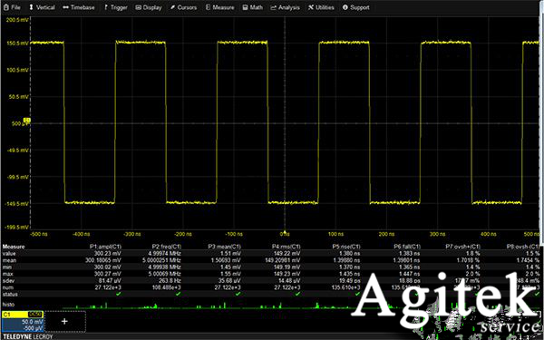This screenshot has width=544, height=340.
Task: Click the C1 ground level marker on grid
Action: [27, 121]
